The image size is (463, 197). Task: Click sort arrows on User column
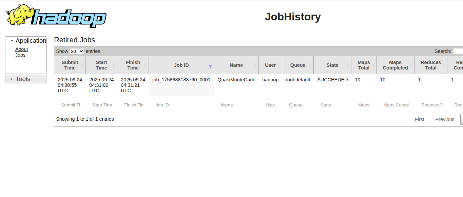coord(278,65)
